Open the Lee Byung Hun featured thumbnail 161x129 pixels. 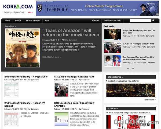tap(112, 34)
